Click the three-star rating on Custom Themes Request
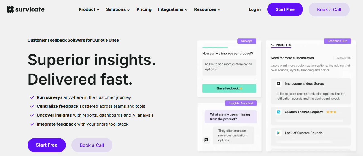 pyautogui.click(x=331, y=112)
